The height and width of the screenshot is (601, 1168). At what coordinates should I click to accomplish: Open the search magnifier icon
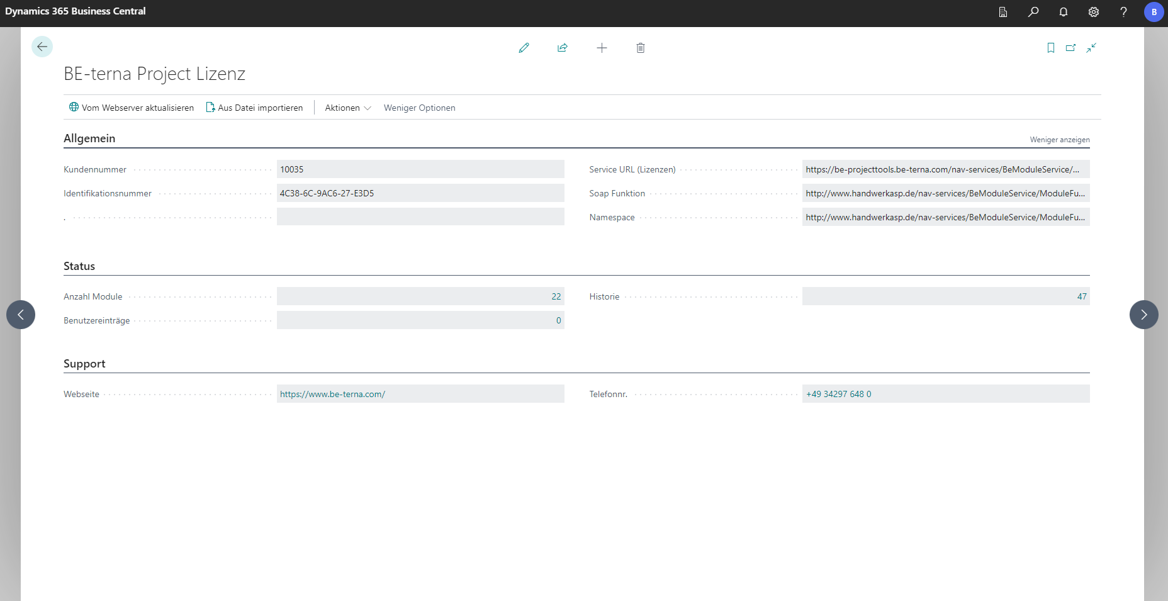1033,12
